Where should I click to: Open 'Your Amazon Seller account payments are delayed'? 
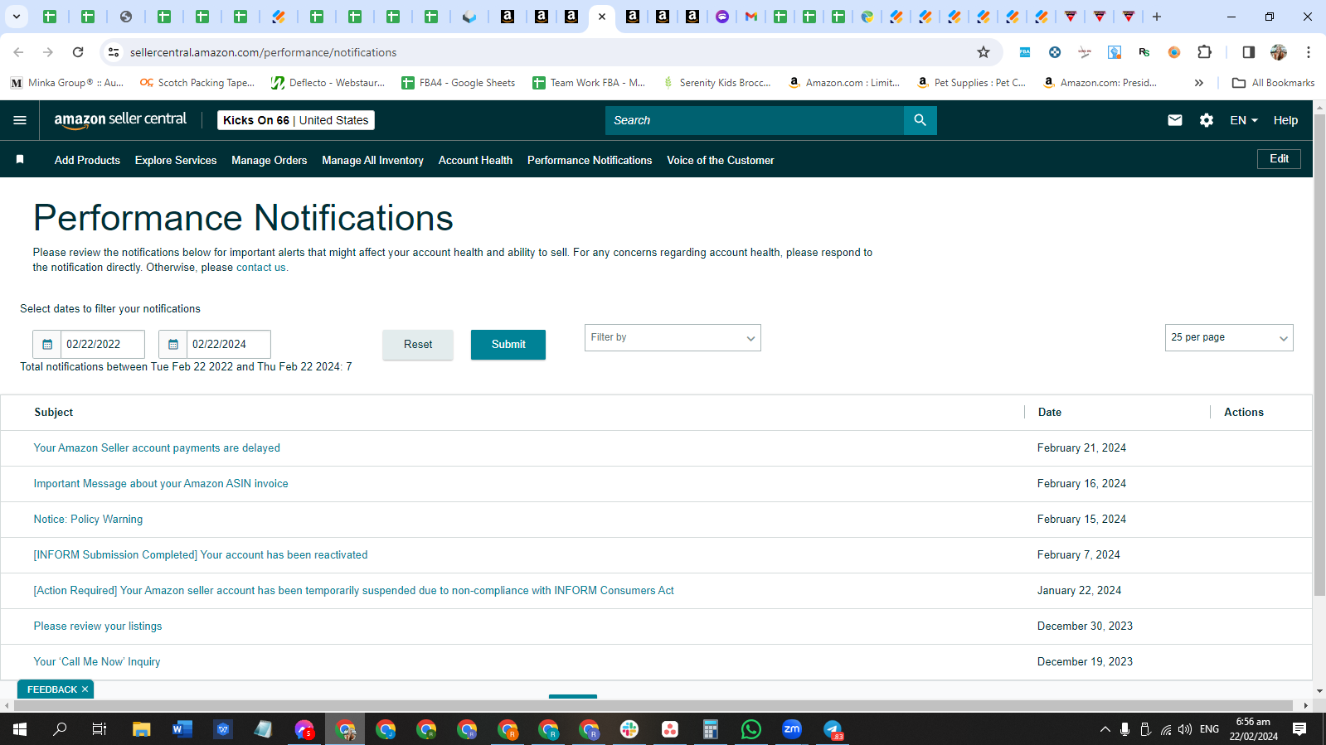click(157, 448)
